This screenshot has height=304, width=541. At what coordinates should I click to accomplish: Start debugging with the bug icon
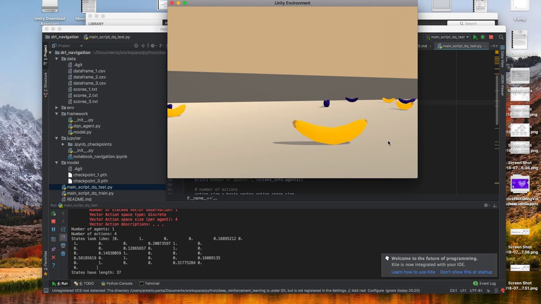coord(483,37)
